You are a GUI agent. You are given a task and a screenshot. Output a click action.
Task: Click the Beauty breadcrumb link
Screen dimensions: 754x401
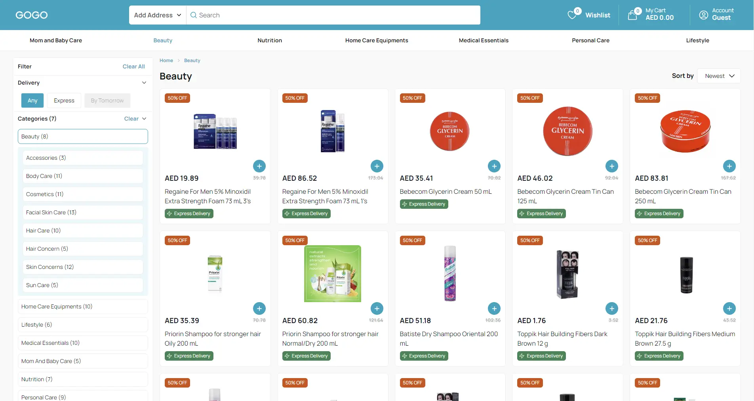point(192,61)
